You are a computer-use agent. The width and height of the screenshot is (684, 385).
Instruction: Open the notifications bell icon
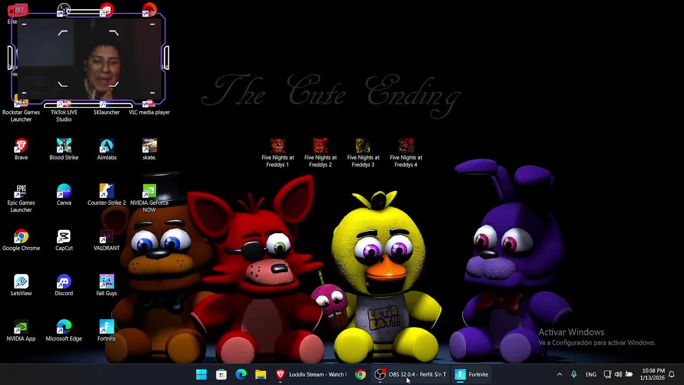pyautogui.click(x=672, y=374)
